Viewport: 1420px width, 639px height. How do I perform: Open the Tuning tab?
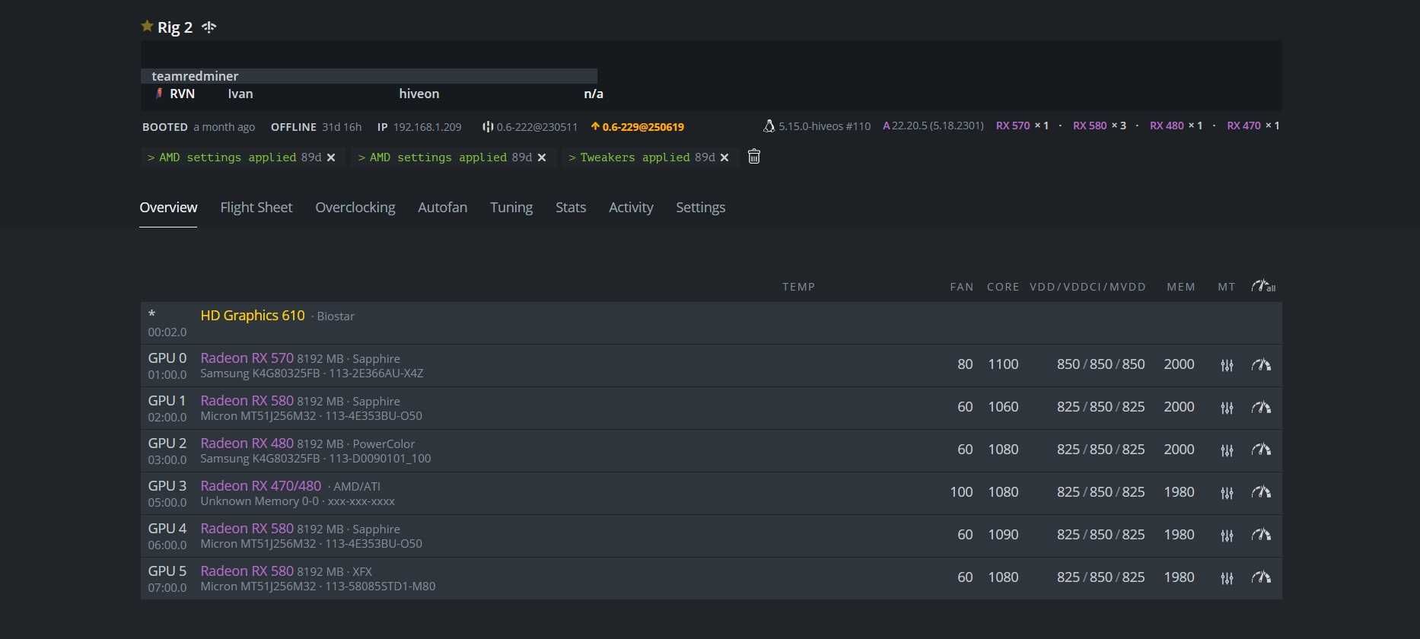coord(511,207)
